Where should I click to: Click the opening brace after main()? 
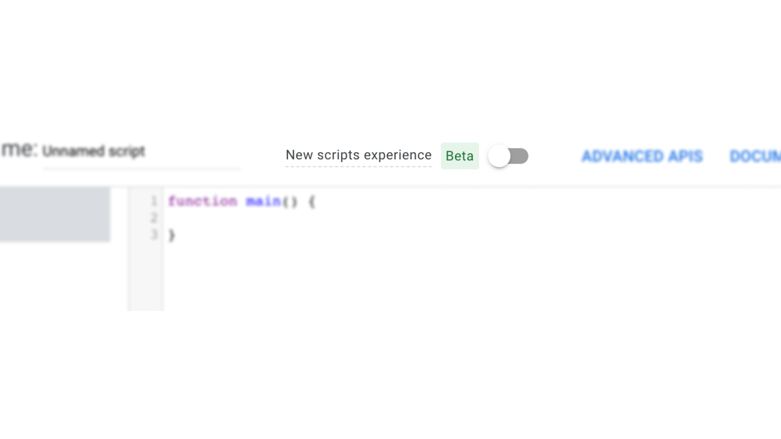[x=312, y=201]
